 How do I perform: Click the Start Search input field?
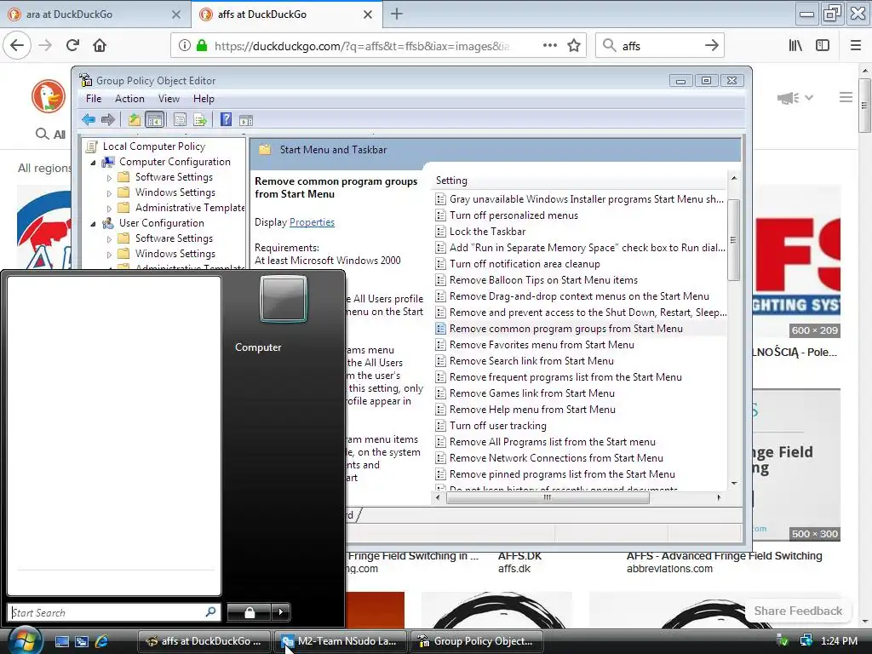click(106, 612)
